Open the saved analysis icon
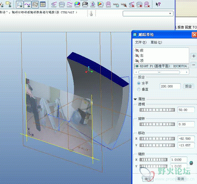The image size is (197, 184). coord(116,5)
